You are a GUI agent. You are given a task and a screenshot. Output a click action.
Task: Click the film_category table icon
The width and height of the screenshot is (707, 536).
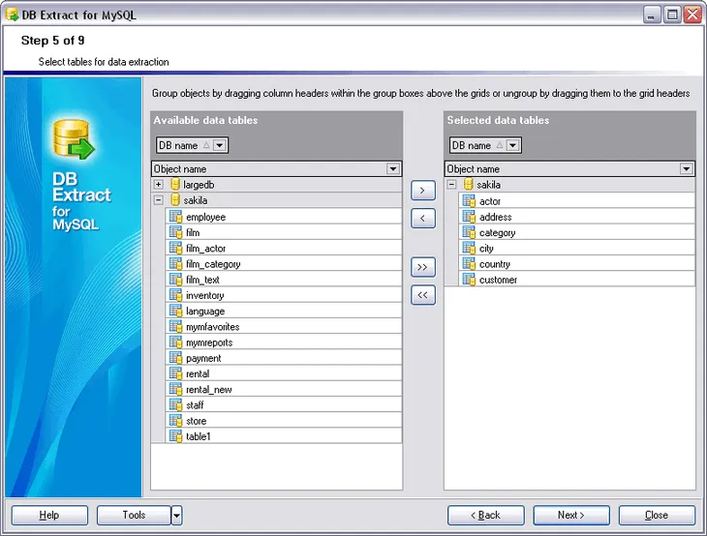coord(175,264)
